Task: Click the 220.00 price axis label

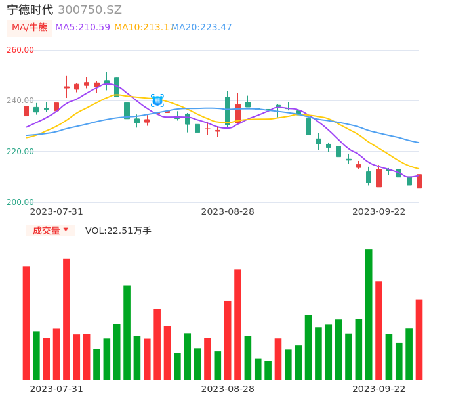Action: coord(20,151)
